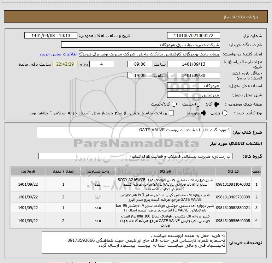
Task: Click the requester name field پیمان دادی پوردرگزی
Action: [149, 54]
